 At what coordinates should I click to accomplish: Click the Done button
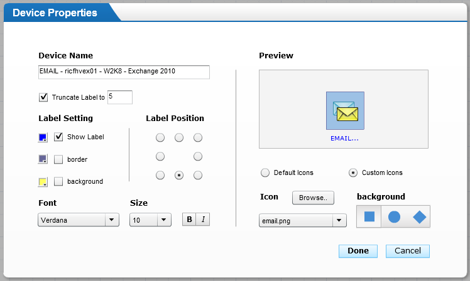pyautogui.click(x=358, y=251)
